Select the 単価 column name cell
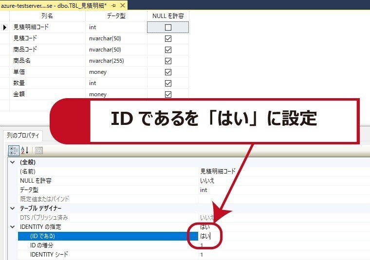370x260 pixels. point(47,72)
